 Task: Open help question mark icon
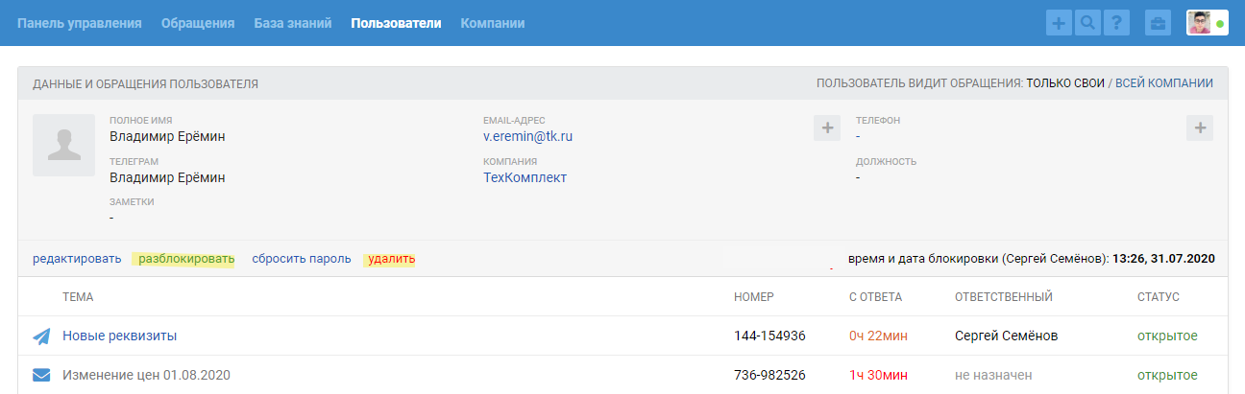click(1116, 23)
